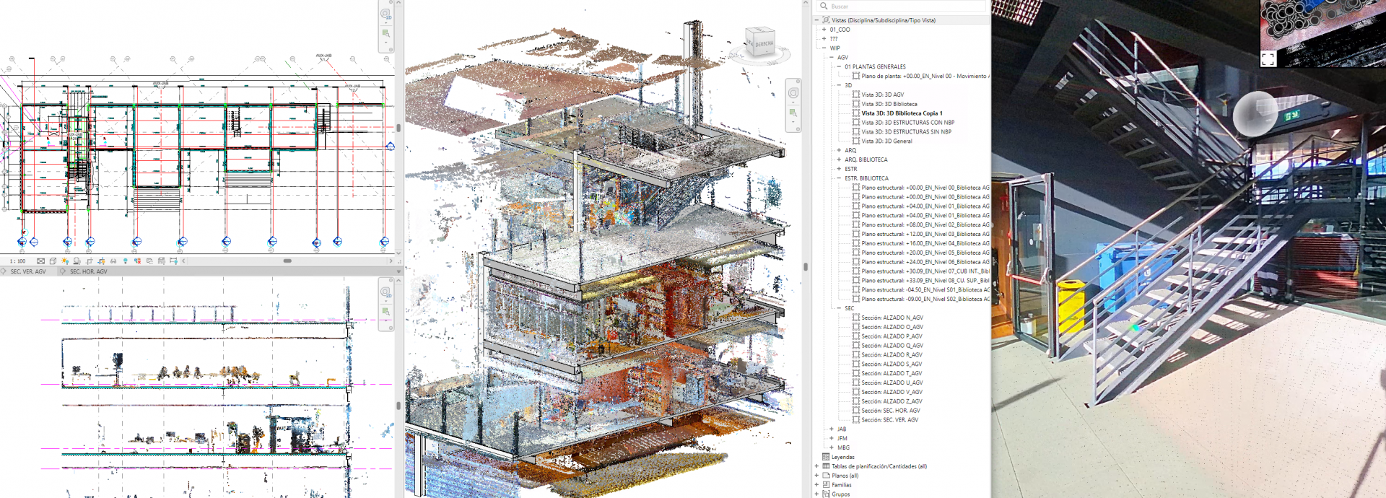Open the 1:100 view scale dropdown
1386x498 pixels.
(17, 261)
